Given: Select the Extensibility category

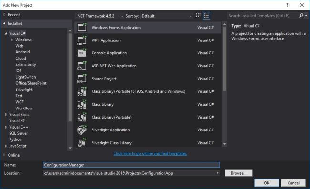Looking at the screenshot, I should (x=26, y=65).
